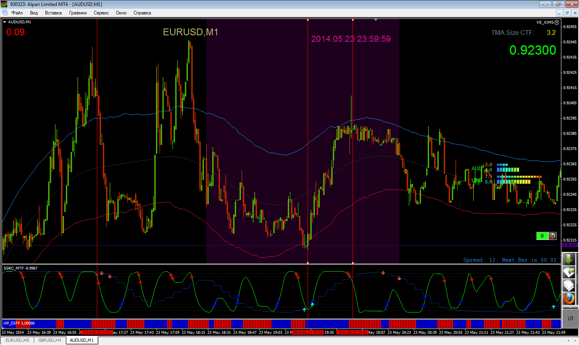The height and width of the screenshot is (345, 579).
Task: Open the Окно menu
Action: [121, 13]
